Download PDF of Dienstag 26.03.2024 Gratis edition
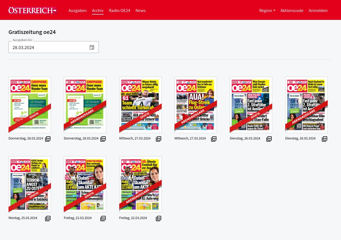This screenshot has height=240, width=341. (269, 139)
